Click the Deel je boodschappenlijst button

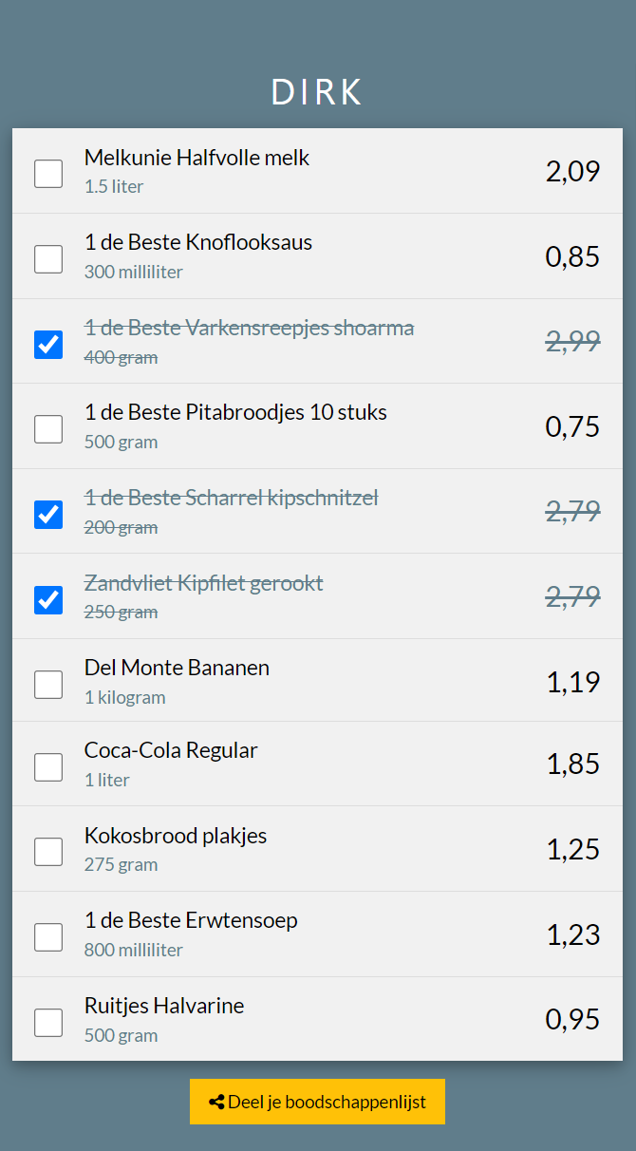point(317,1102)
